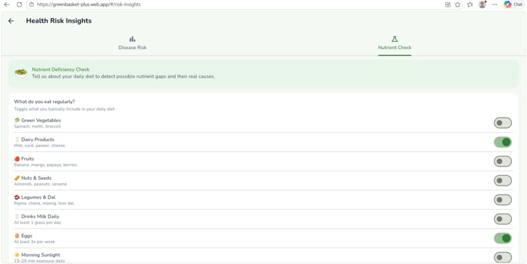Enable the Drinks Milk Daily switch
Viewport: 527px width, 264px height.
[x=503, y=219]
